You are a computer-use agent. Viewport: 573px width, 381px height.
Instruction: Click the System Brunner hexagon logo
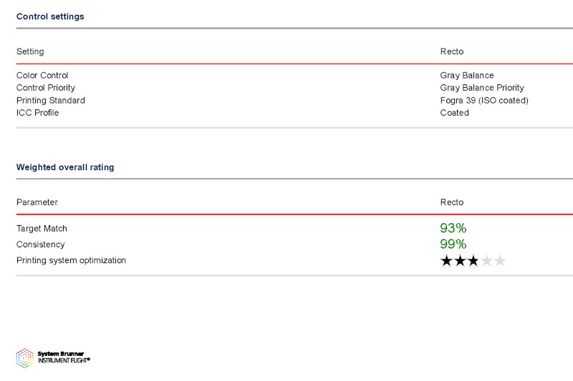(24, 357)
